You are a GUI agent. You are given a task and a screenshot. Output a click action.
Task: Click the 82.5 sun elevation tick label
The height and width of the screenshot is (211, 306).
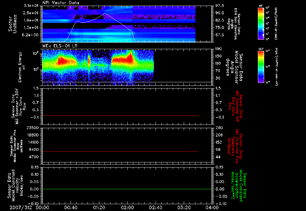220,20
